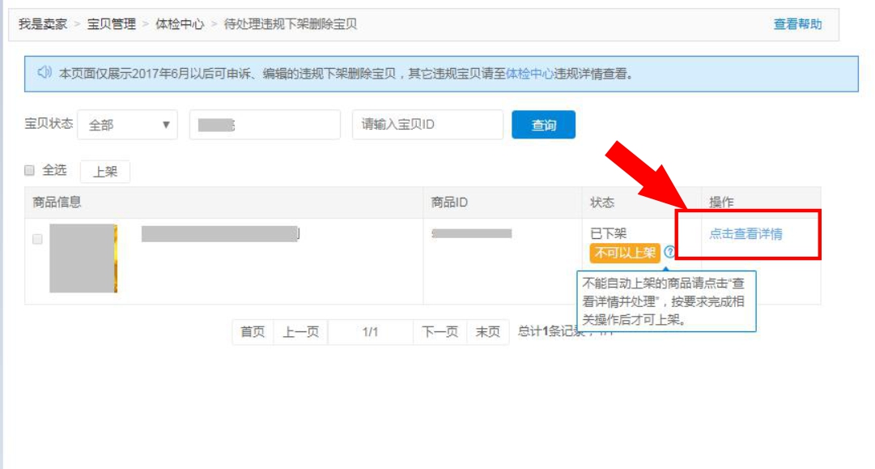Open 点击查看详情 link
Screen dimensions: 875x469
click(745, 234)
